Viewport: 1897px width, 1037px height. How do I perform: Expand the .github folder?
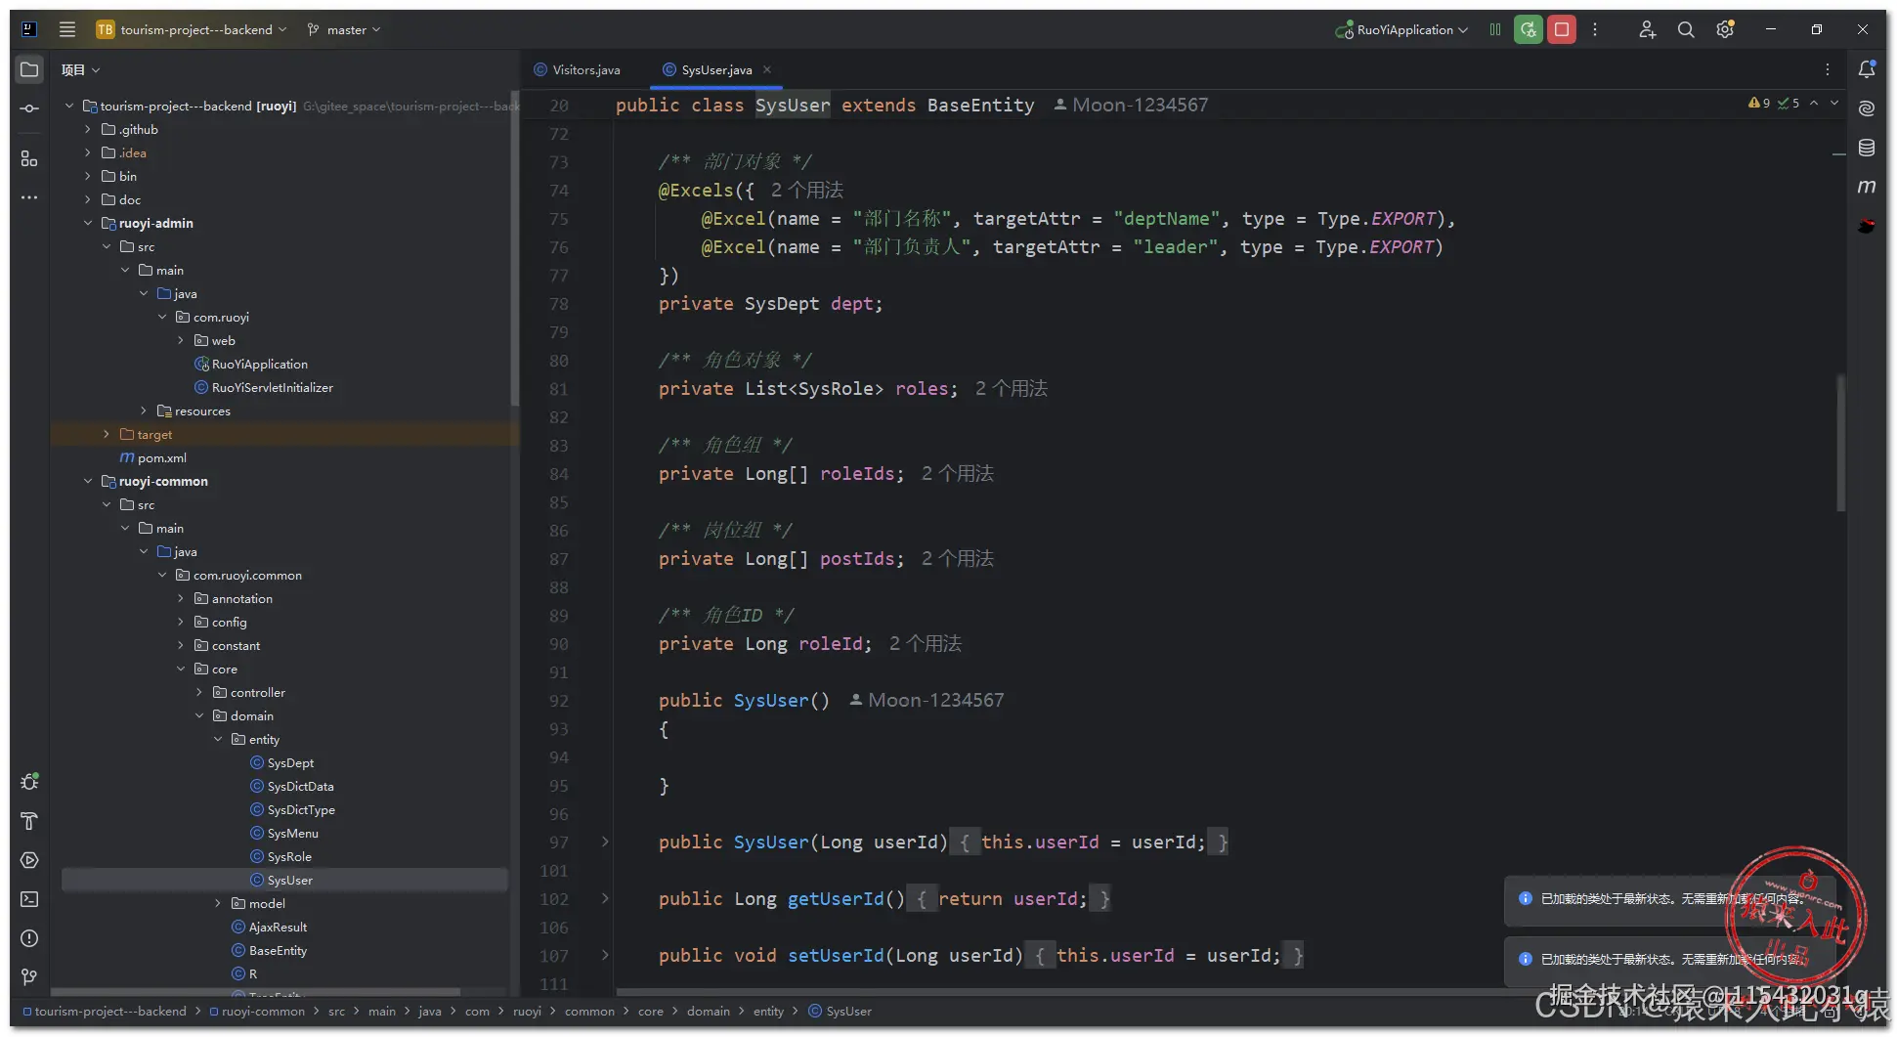click(88, 129)
